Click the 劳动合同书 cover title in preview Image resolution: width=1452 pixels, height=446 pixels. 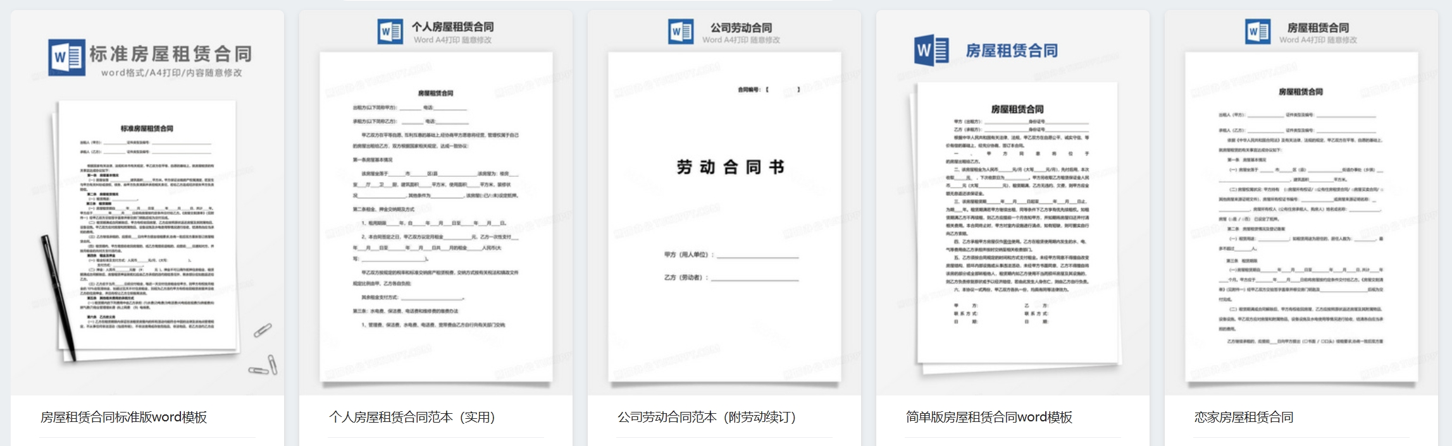click(x=730, y=167)
